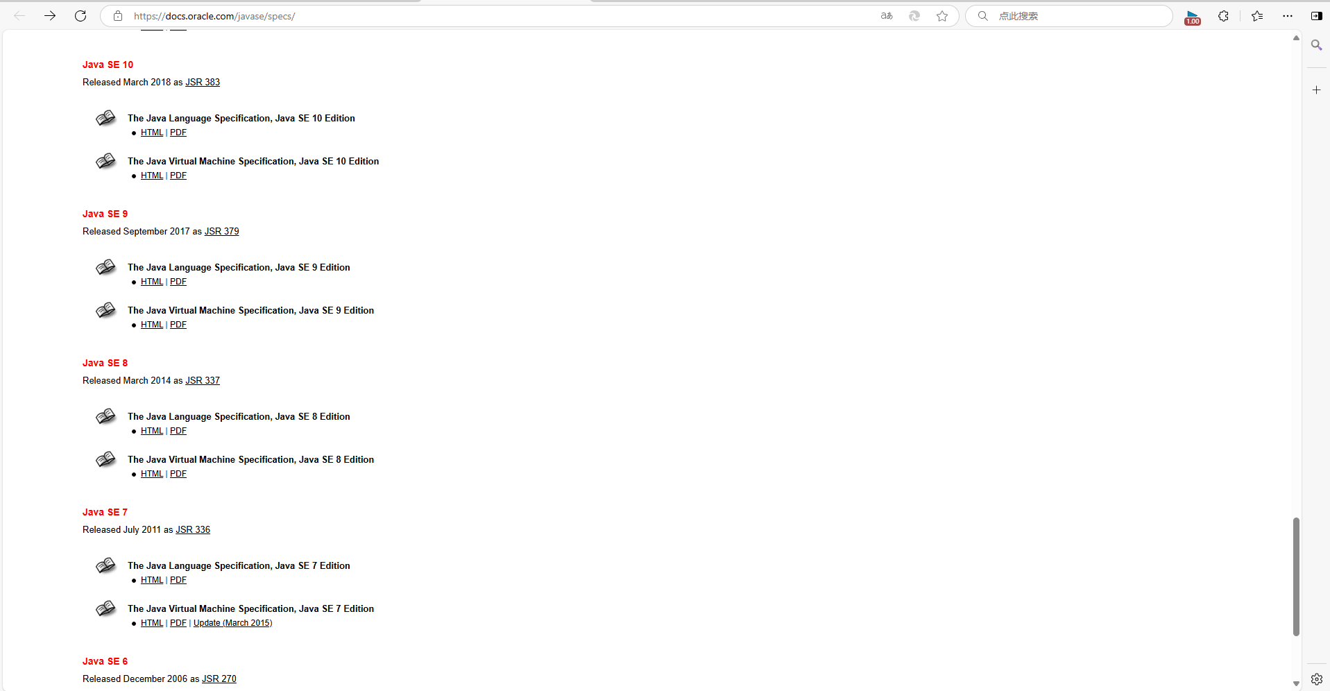
Task: Click the Java SE 10 heading
Action: pyautogui.click(x=108, y=65)
